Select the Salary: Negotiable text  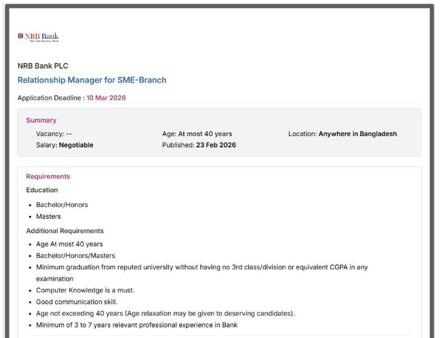tap(65, 145)
